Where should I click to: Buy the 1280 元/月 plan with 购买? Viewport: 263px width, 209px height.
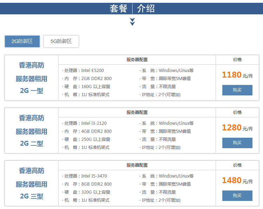[237, 143]
